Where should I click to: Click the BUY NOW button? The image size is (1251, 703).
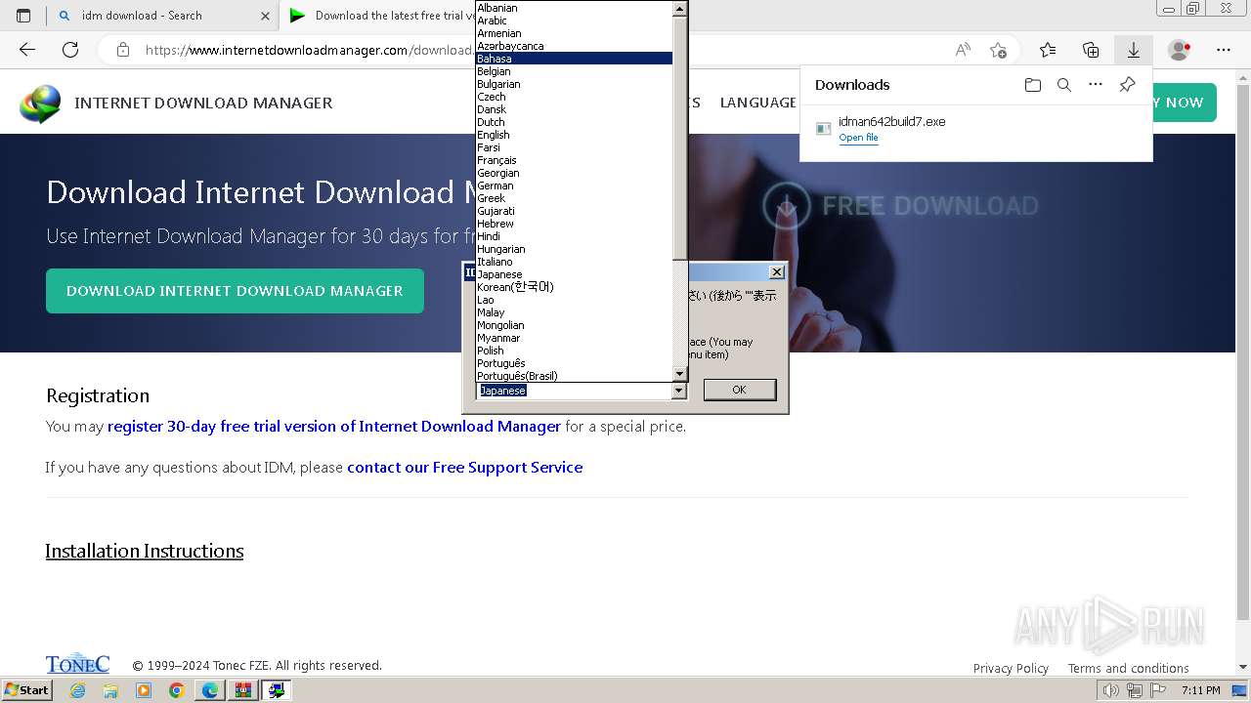coord(1185,103)
